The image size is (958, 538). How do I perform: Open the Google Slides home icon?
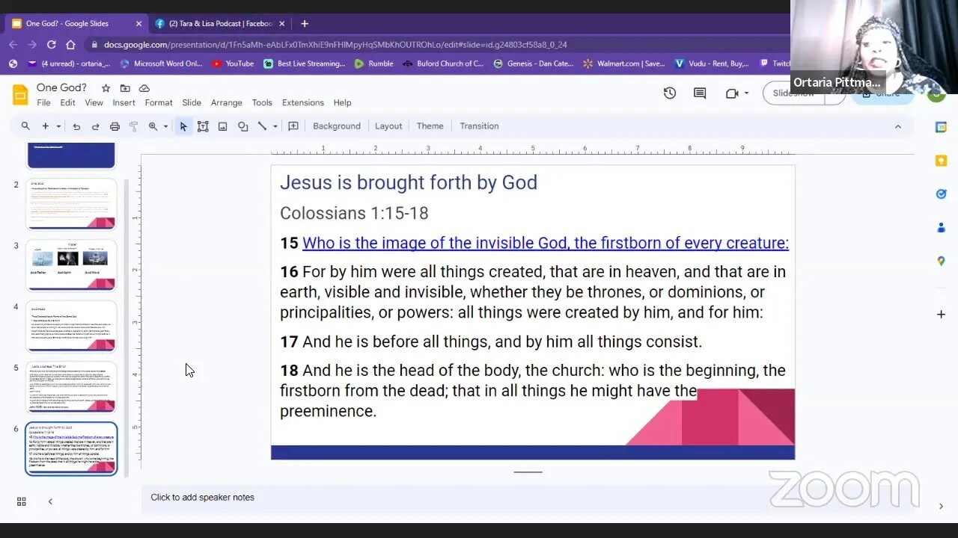pos(20,95)
